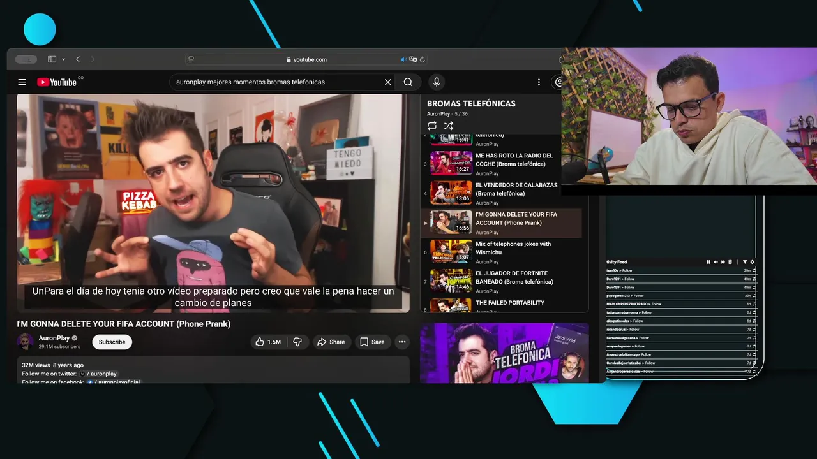Screen dimensions: 817x459
Task: Select the anapaolagamer Follow row
Action: [x=681, y=346]
